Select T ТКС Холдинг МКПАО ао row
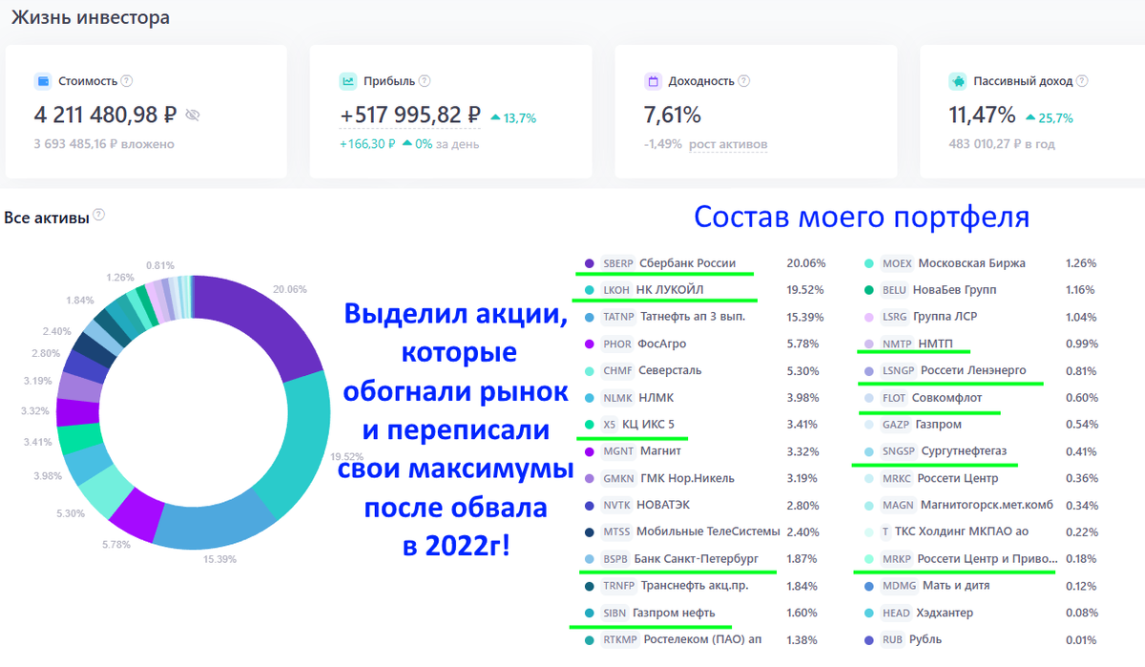Image resolution: width=1145 pixels, height=667 pixels. point(981,532)
